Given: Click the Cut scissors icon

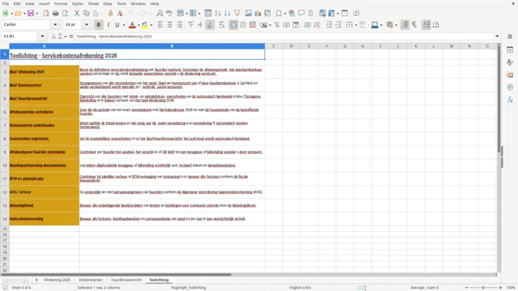Looking at the screenshot, I should (x=77, y=13).
